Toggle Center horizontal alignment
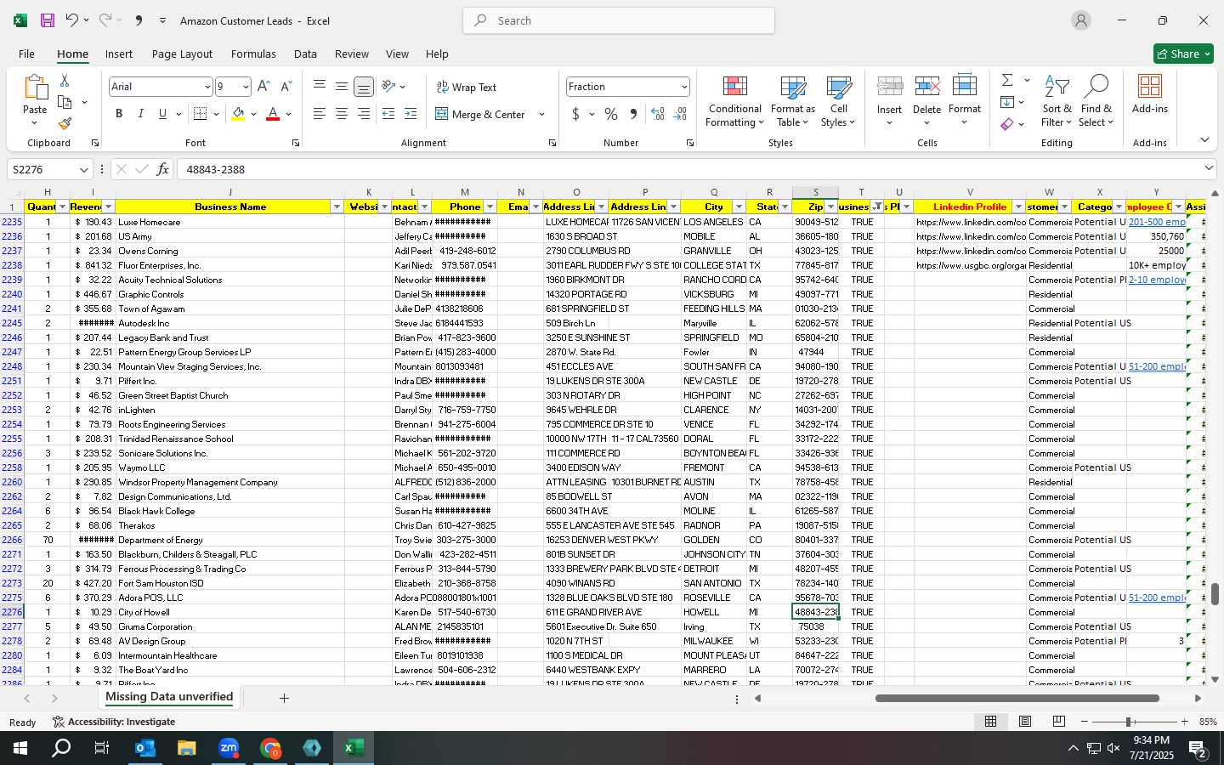This screenshot has height=765, width=1224. (342, 114)
